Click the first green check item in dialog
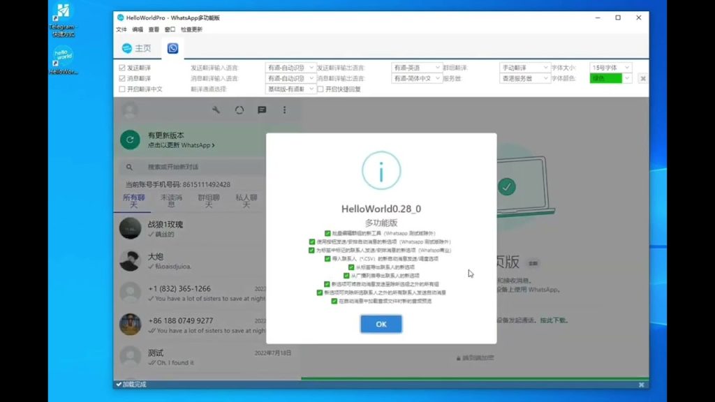The image size is (715, 402). click(327, 233)
